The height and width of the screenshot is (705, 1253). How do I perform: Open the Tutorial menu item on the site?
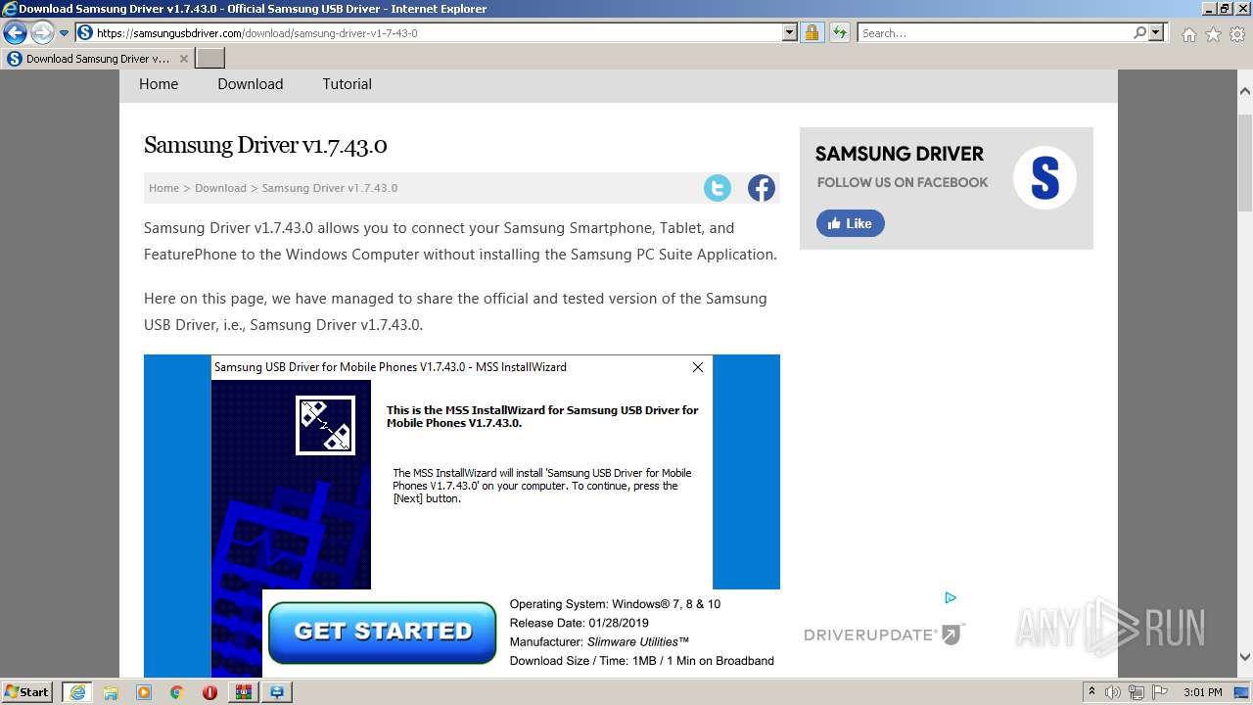[348, 84]
